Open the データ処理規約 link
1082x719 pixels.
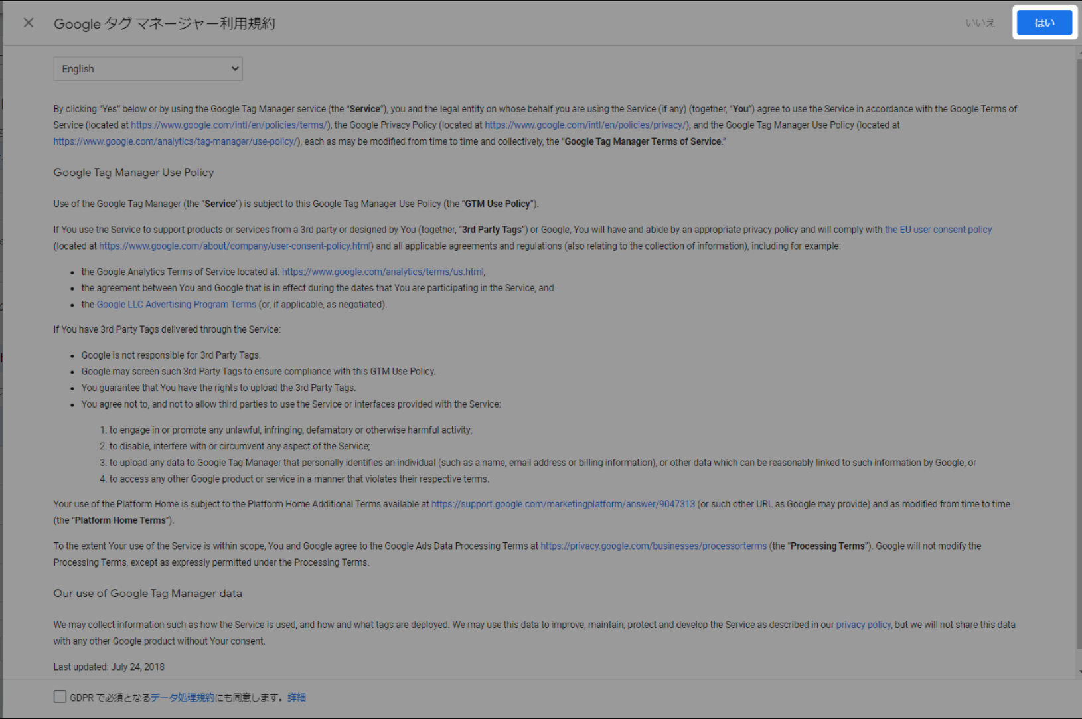point(183,697)
